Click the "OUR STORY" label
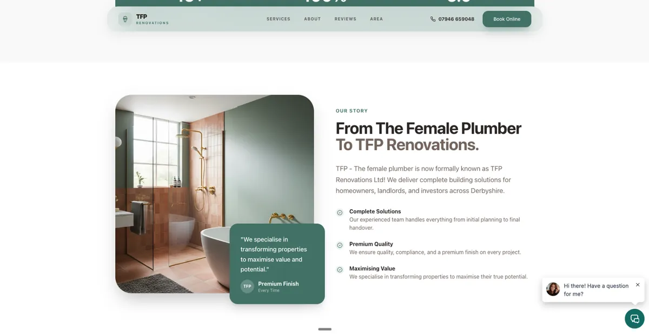Screen dimensions: 649x334 [x=352, y=111]
